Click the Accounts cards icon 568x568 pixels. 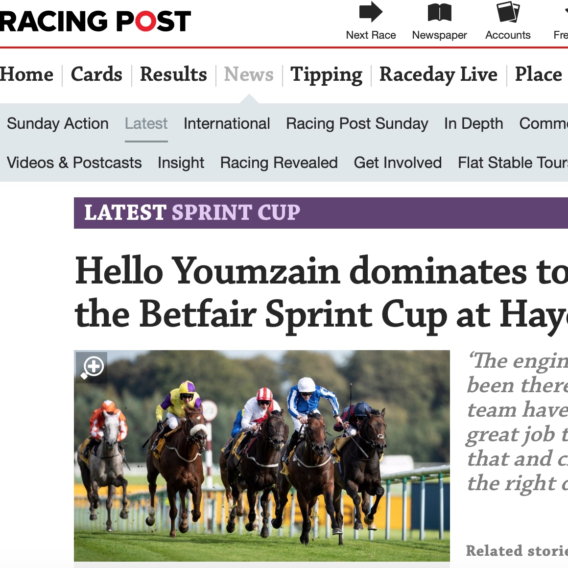[x=508, y=12]
